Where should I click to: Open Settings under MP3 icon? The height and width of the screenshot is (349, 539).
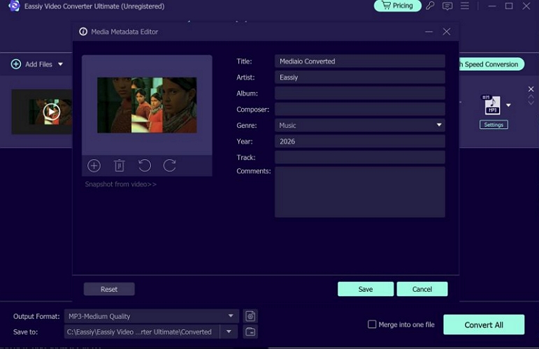pos(494,124)
